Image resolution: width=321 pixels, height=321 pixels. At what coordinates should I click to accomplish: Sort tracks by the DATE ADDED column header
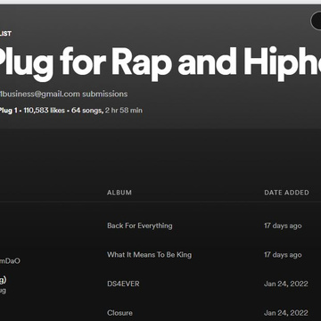[286, 193]
